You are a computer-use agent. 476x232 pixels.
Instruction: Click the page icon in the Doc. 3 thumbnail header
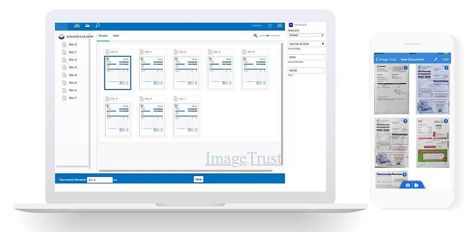tap(210, 52)
